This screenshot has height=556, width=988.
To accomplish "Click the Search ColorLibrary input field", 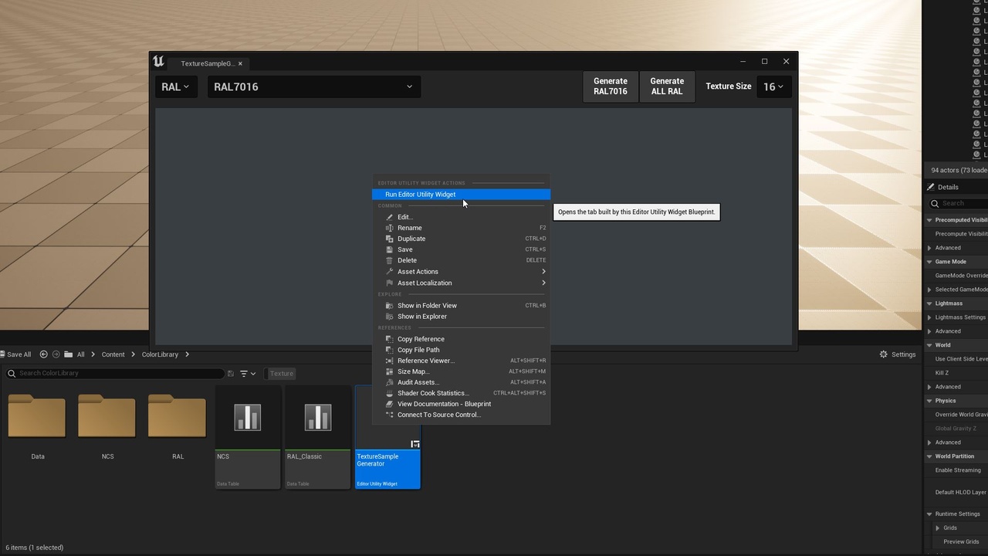I will click(x=114, y=374).
